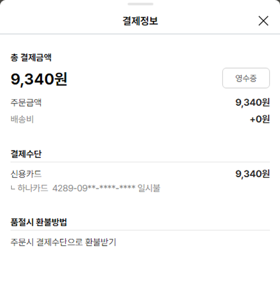Grab the sheet drag handle at top
The height and width of the screenshot is (287, 280).
(140, 4)
